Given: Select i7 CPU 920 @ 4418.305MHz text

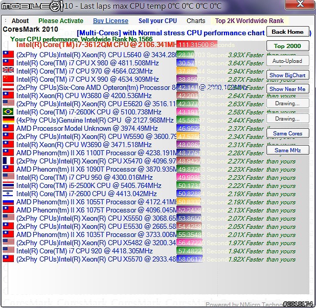Looking at the screenshot, I should click(84, 251).
